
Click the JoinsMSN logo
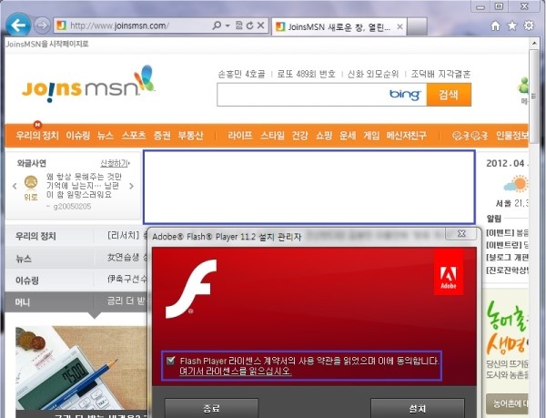[x=87, y=87]
